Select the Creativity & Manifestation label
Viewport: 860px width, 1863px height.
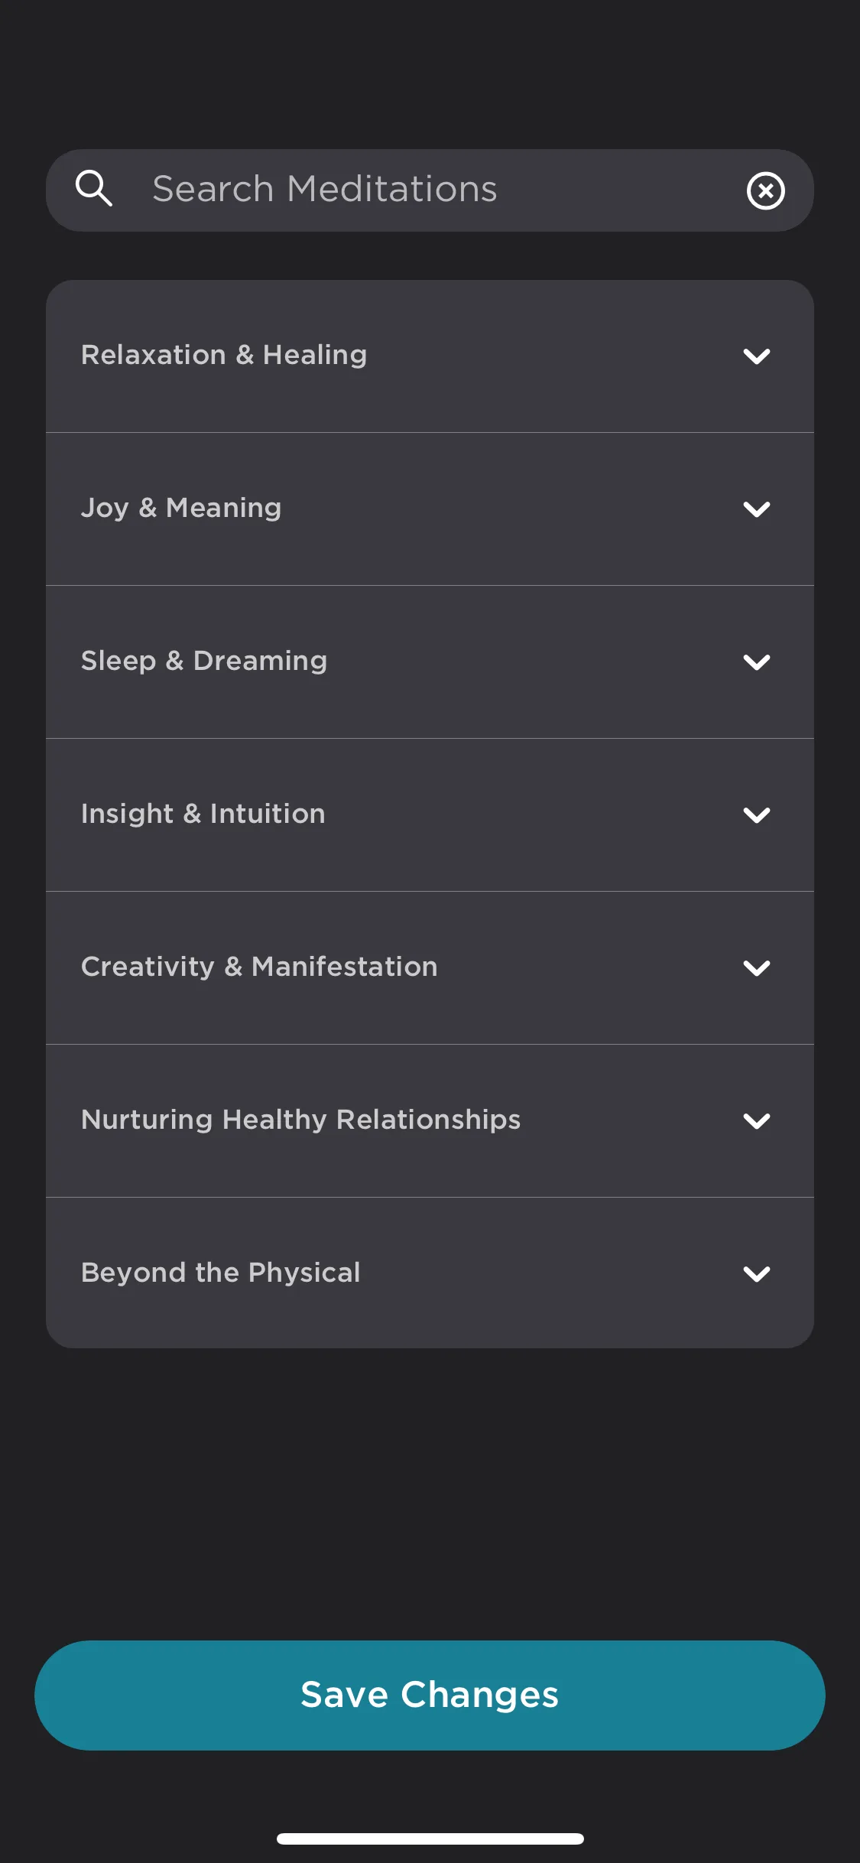pyautogui.click(x=259, y=967)
